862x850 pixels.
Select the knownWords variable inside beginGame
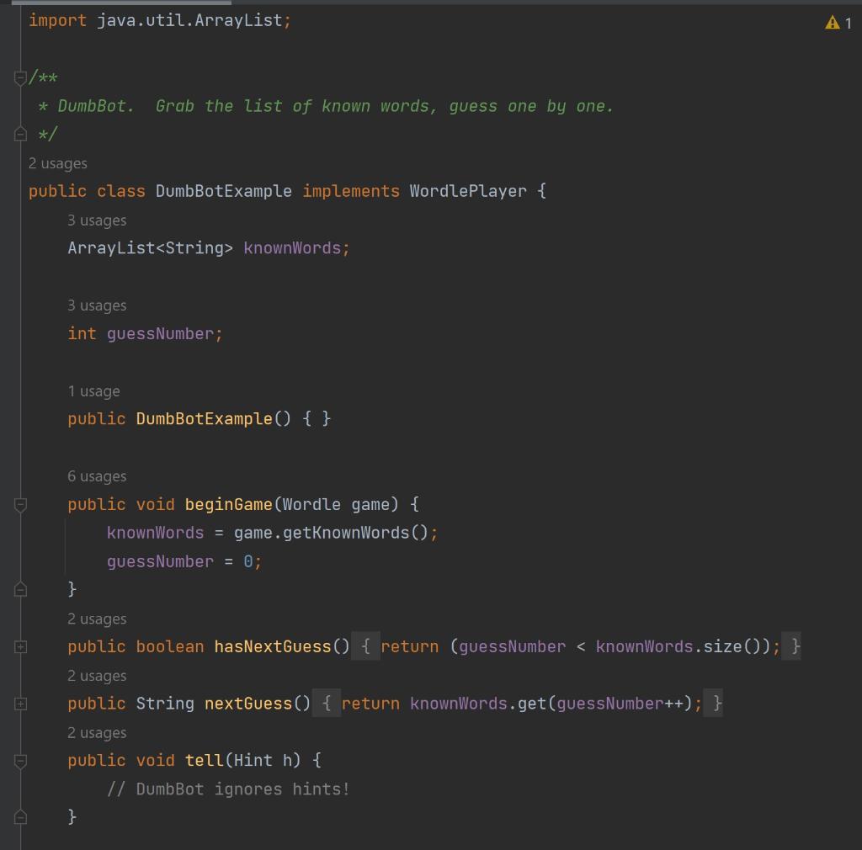(x=155, y=532)
